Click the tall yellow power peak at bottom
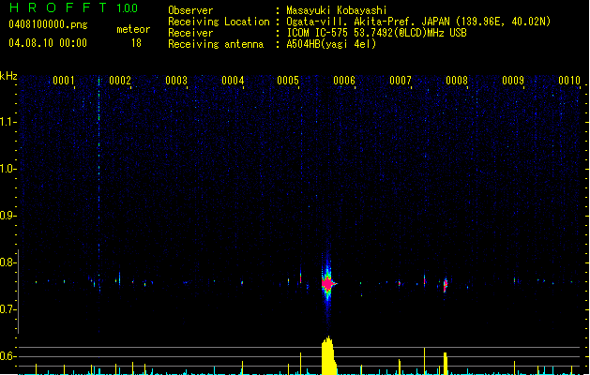 [327, 355]
